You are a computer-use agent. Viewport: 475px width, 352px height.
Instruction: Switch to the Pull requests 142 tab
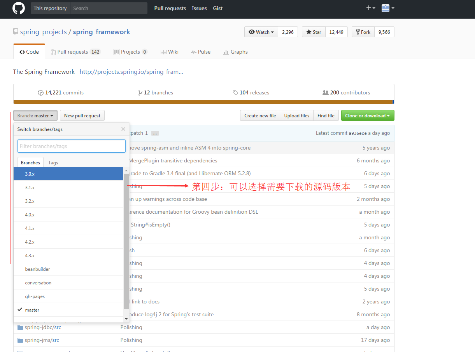pyautogui.click(x=75, y=52)
